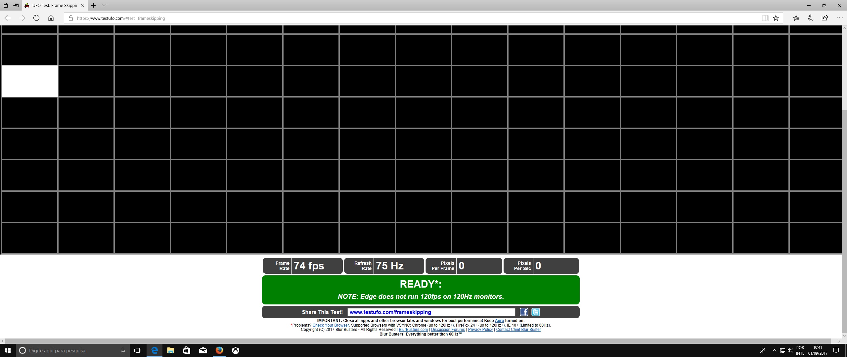
Task: Select the share URL text field
Action: [431, 312]
